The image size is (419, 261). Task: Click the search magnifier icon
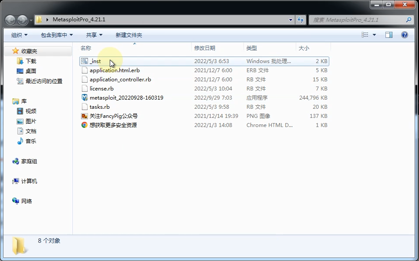pyautogui.click(x=408, y=20)
